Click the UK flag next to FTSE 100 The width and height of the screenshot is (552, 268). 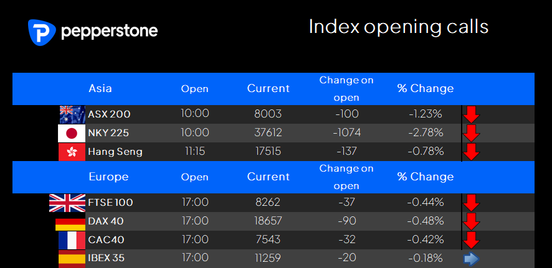pyautogui.click(x=67, y=203)
